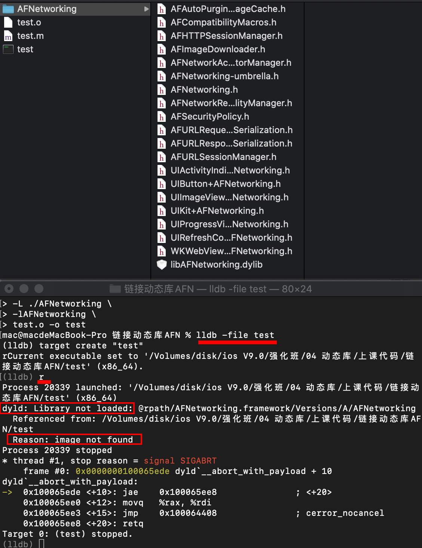The width and height of the screenshot is (422, 548).
Task: Select UIButton+AFNetworking.h header icon
Action: (162, 184)
